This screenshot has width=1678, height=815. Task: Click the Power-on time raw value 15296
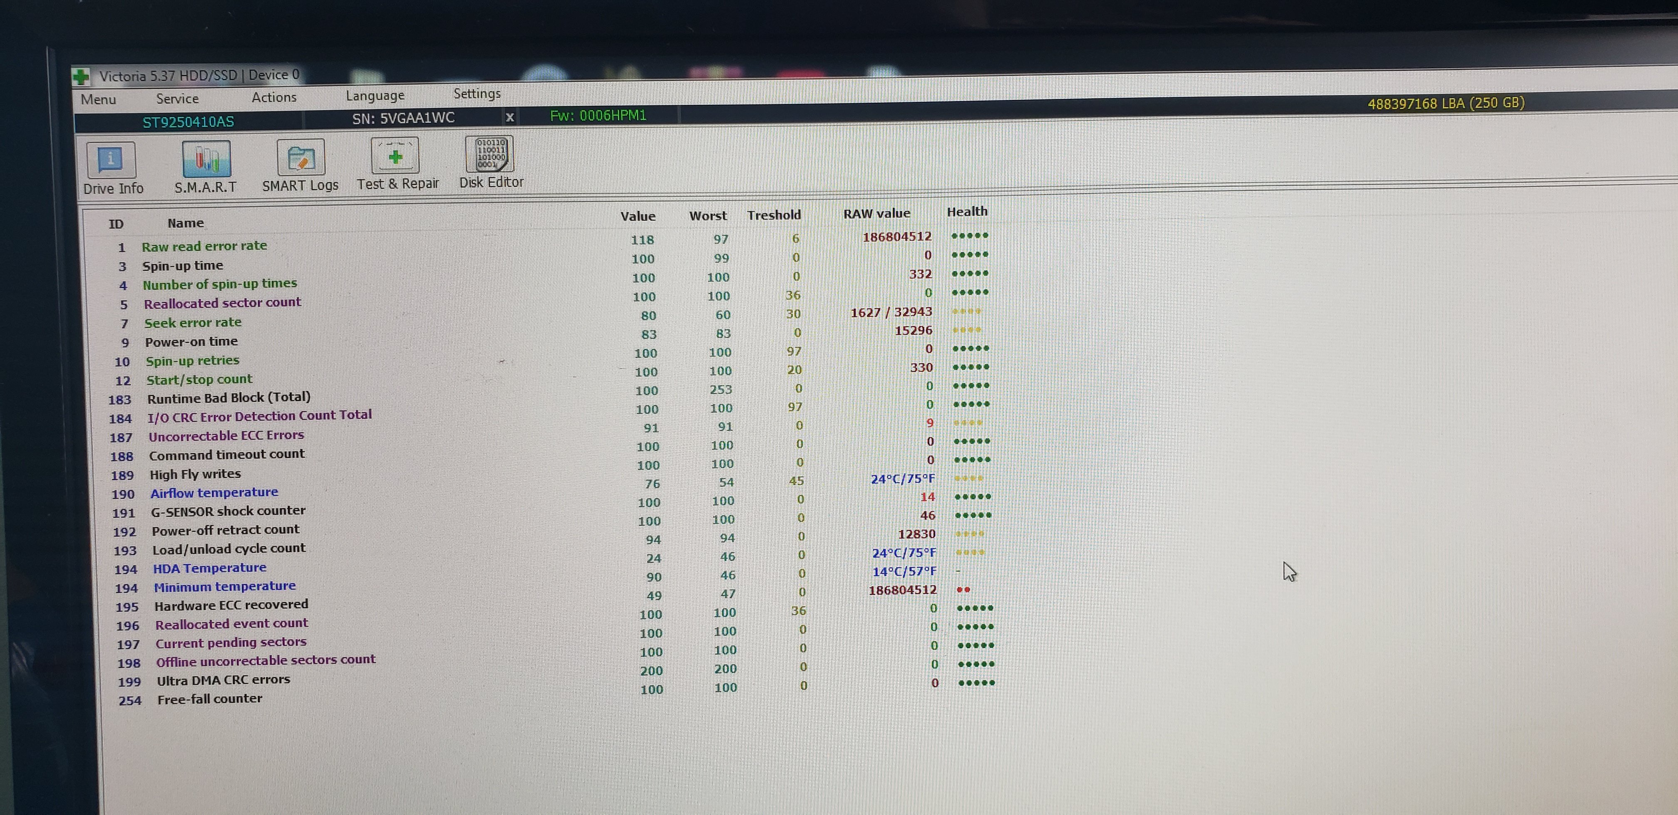click(x=913, y=331)
